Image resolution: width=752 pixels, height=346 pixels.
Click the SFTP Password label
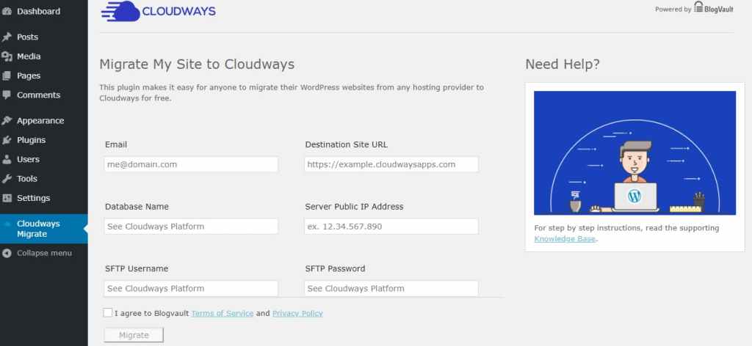tap(335, 268)
